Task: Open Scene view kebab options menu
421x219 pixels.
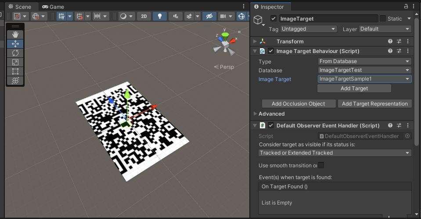Action: 244,6
